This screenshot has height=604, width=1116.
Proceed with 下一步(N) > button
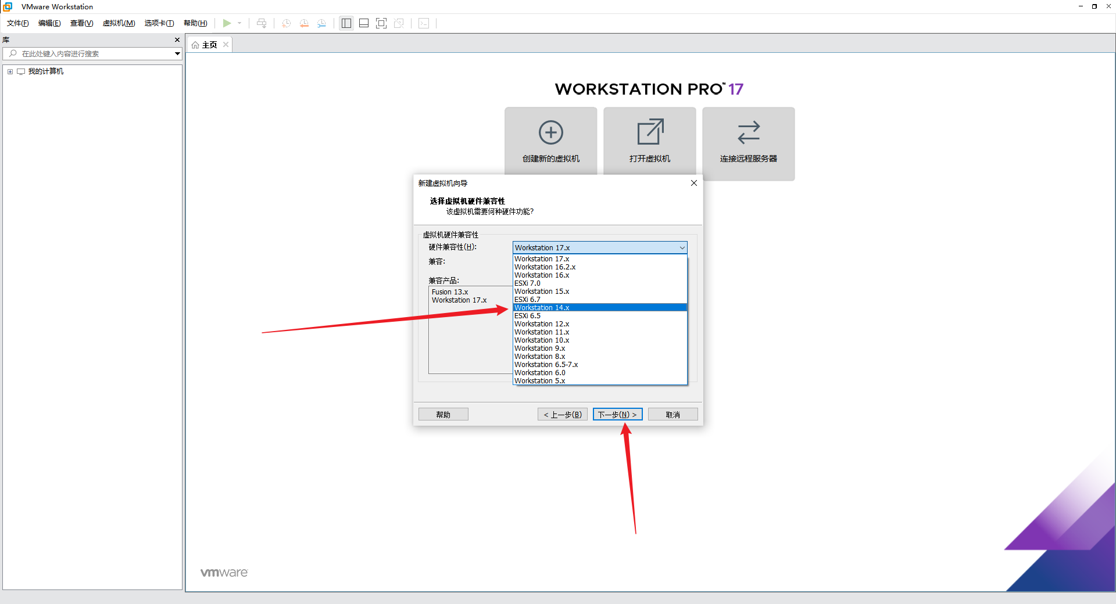click(x=617, y=415)
